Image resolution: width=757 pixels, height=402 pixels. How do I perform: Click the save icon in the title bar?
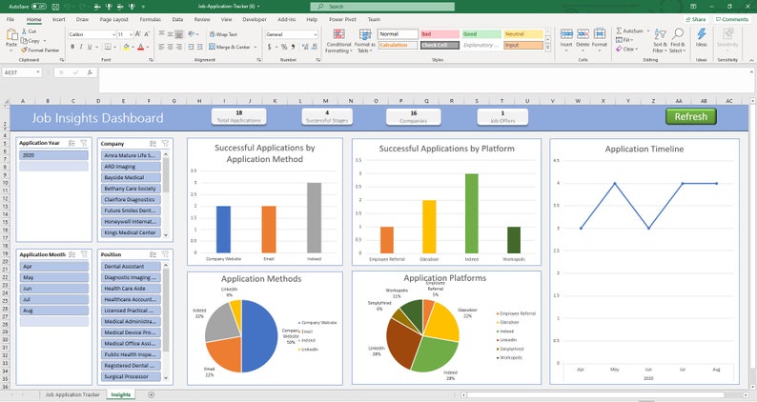[55, 7]
